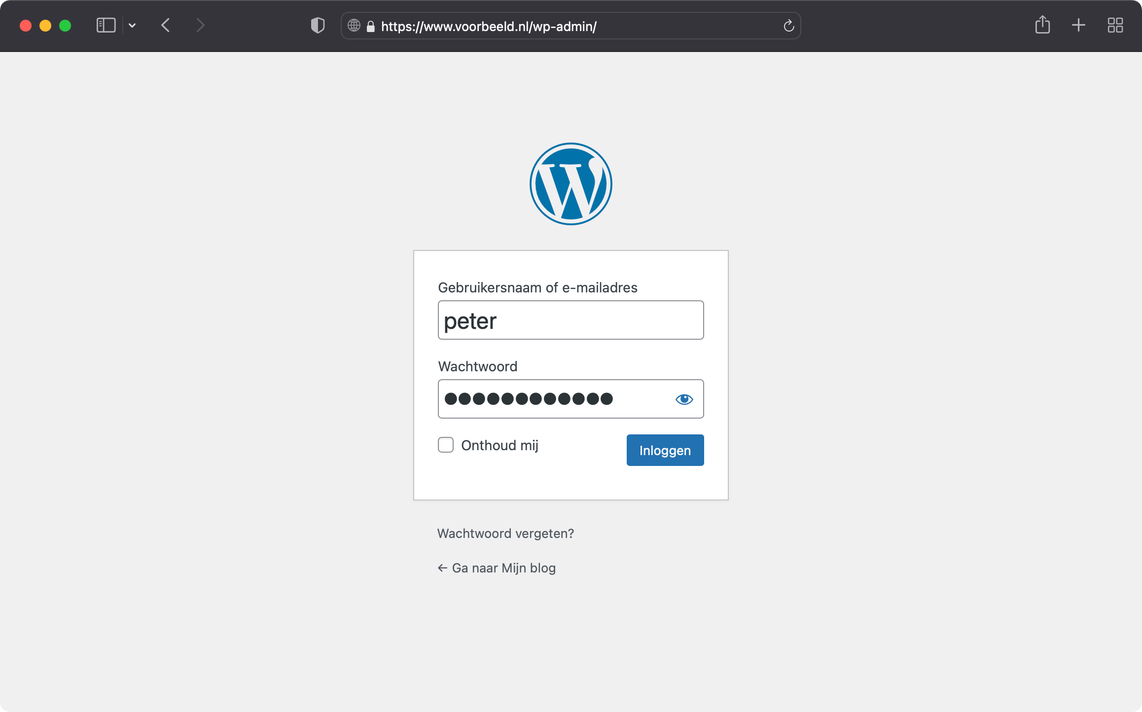Minimize the window with yellow button
1142x712 pixels.
pyautogui.click(x=45, y=26)
